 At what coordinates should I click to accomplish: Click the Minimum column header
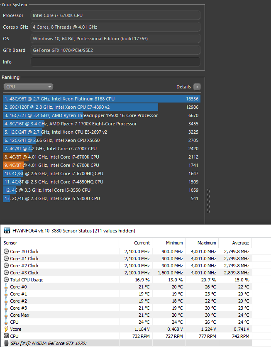click(169, 243)
